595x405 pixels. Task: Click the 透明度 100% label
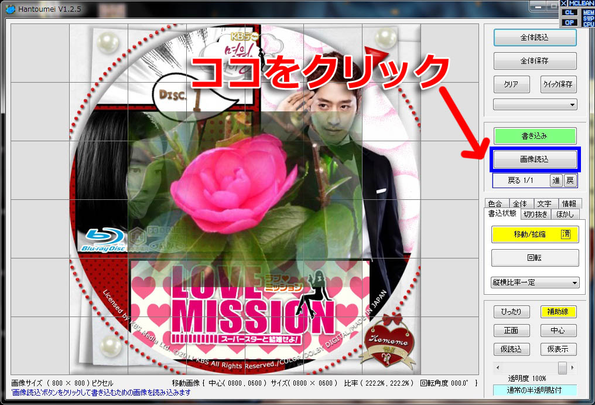tap(527, 379)
